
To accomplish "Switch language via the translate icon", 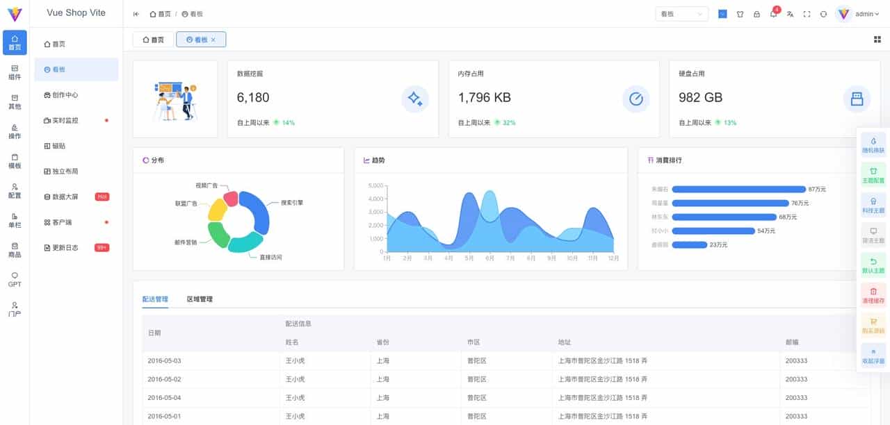I will pos(790,14).
